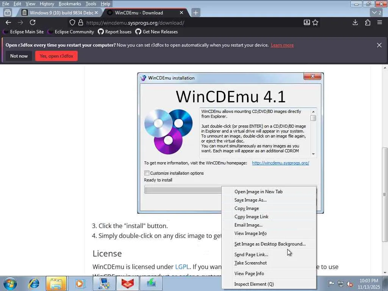Viewport: 388px width, 291px height.
Task: Open the tracking protection shield icon
Action: (x=72, y=22)
